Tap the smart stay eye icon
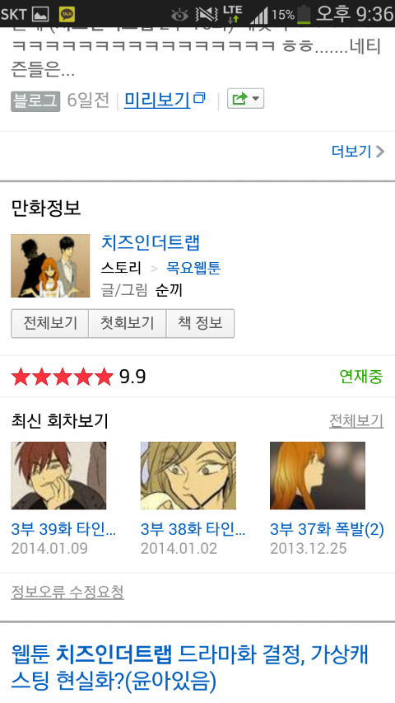 tap(180, 15)
